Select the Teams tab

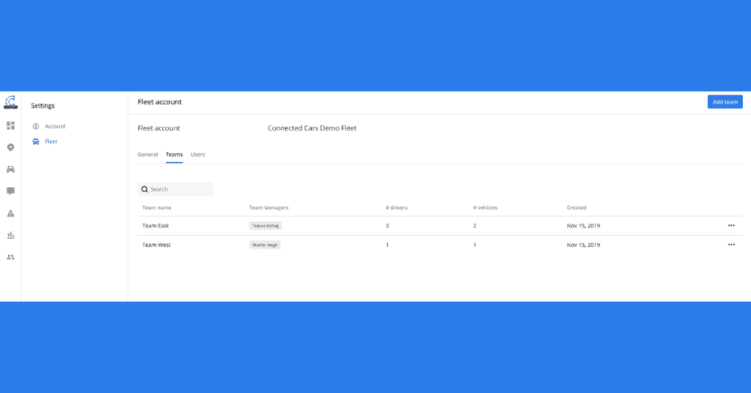[x=174, y=155]
